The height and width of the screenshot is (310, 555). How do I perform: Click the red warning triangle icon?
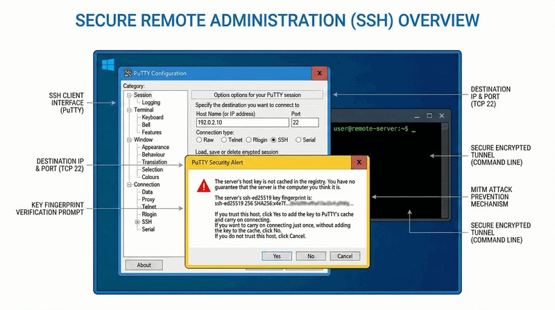[x=203, y=185]
